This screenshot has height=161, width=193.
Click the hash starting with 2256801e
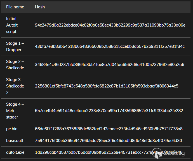[x=107, y=86]
